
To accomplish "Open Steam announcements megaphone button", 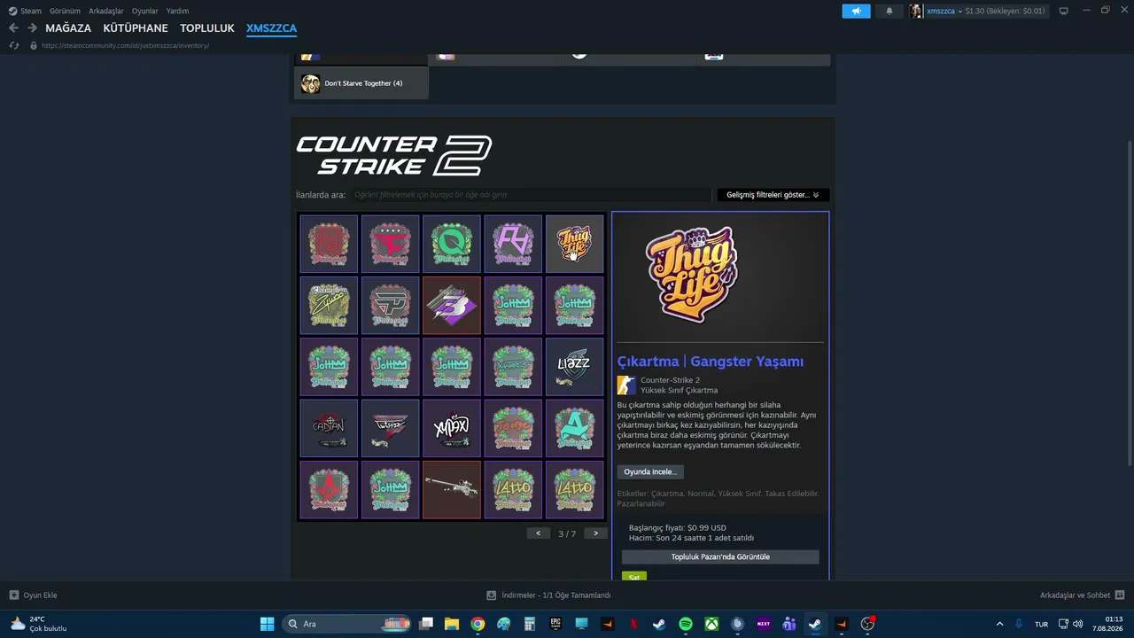I will click(x=856, y=11).
